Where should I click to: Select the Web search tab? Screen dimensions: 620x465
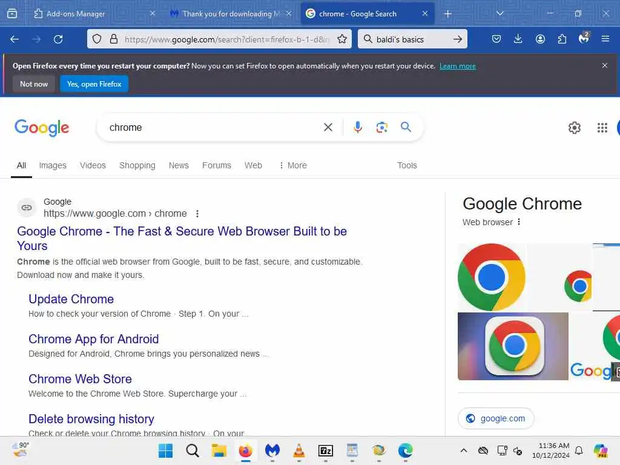253,165
